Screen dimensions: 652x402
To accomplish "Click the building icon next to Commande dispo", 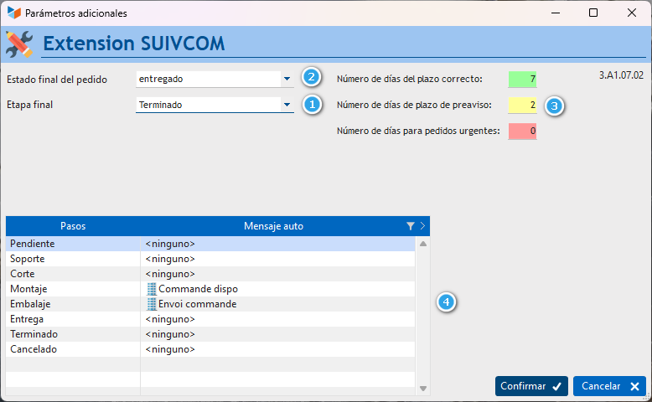I will pos(152,289).
